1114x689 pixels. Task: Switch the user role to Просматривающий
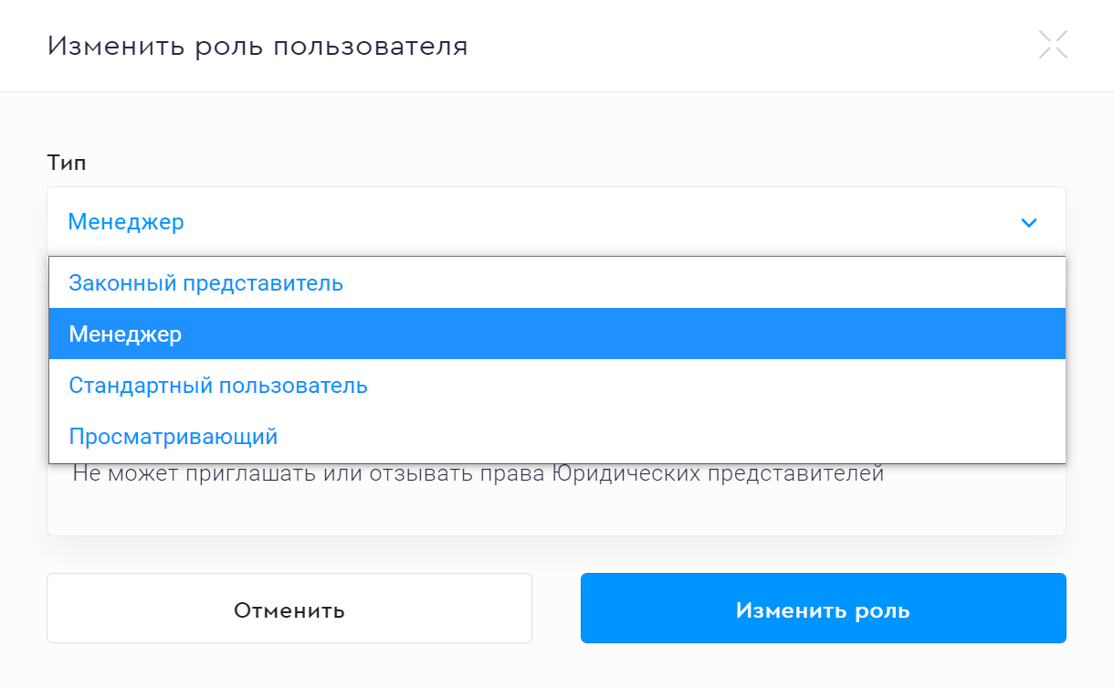tap(173, 437)
